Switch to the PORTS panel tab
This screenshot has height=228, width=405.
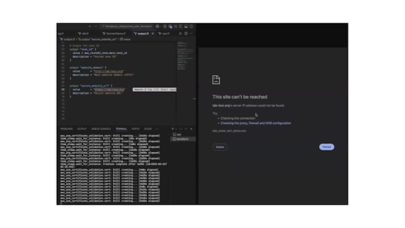pyautogui.click(x=135, y=129)
